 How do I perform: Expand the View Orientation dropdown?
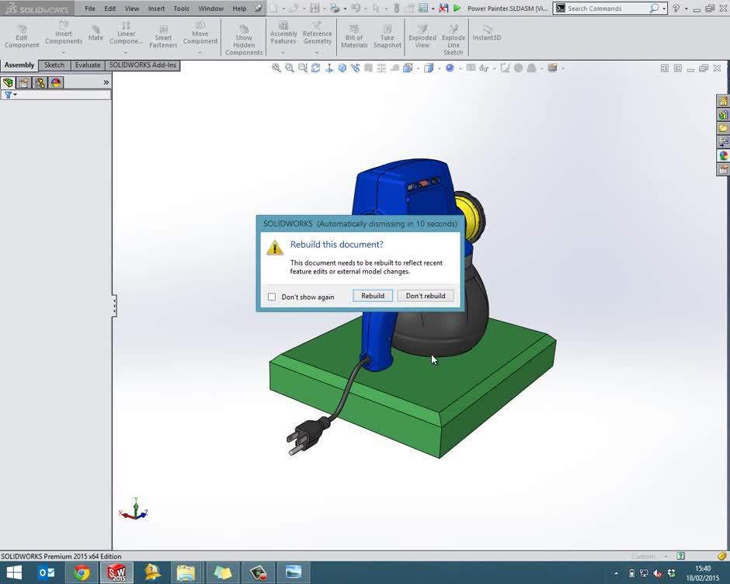point(417,68)
